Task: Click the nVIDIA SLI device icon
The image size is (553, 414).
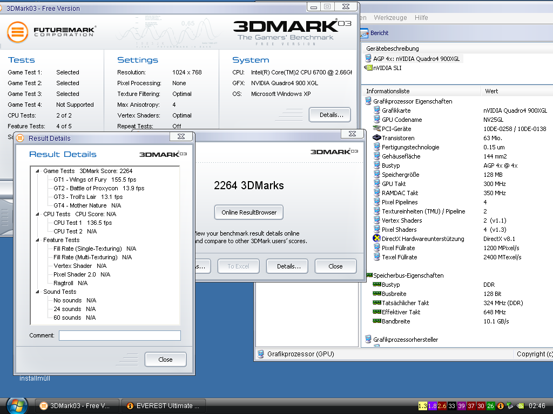Action: point(368,67)
